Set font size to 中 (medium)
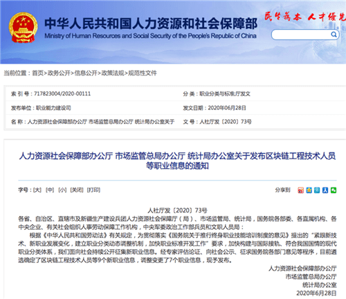This screenshot has height=299, width=346. click(50, 190)
